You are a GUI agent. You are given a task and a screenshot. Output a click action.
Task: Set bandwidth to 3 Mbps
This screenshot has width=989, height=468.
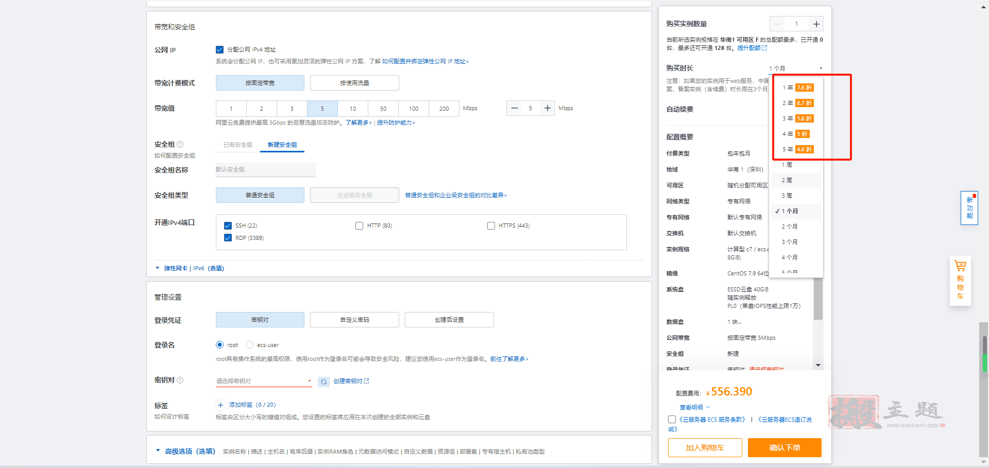[292, 109]
